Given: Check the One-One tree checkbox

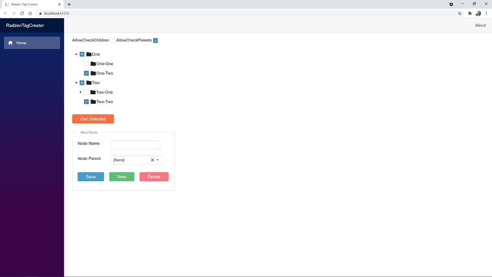Looking at the screenshot, I should point(86,63).
